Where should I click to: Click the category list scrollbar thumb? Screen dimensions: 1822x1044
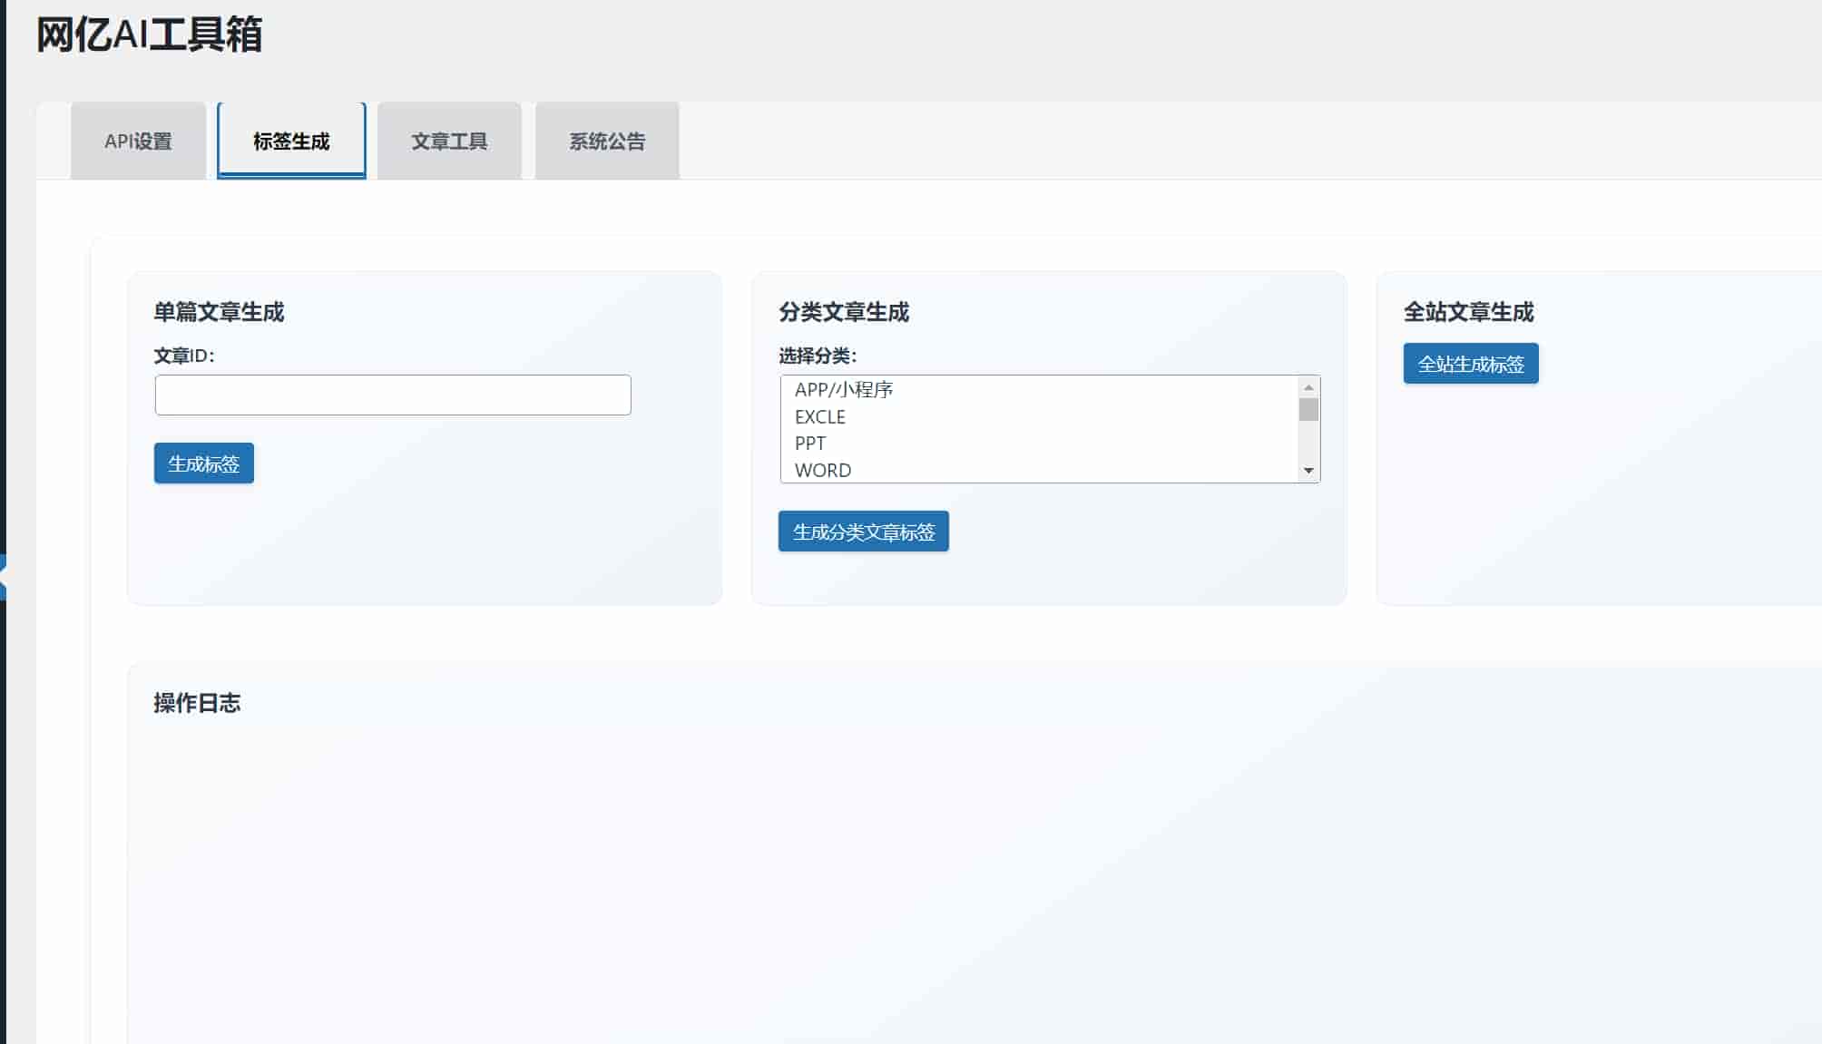[x=1308, y=410]
